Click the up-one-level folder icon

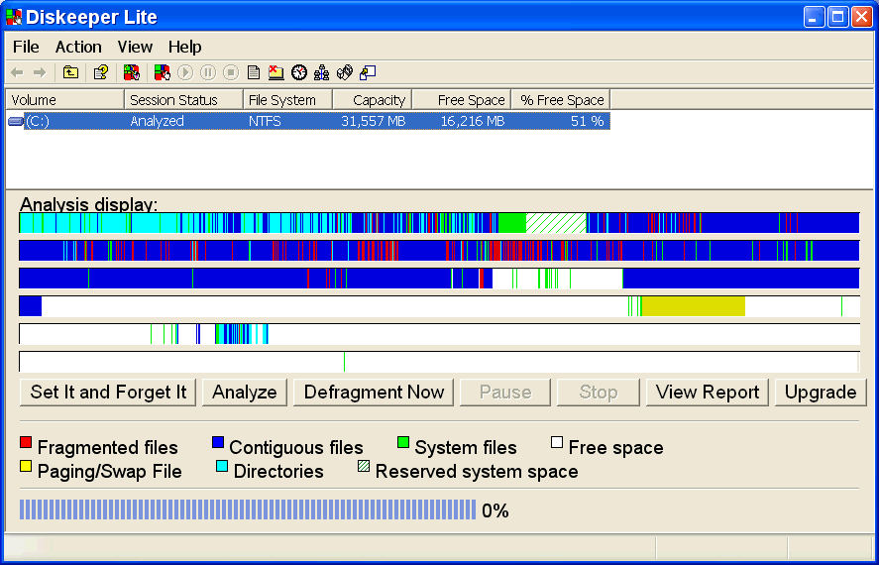(70, 72)
